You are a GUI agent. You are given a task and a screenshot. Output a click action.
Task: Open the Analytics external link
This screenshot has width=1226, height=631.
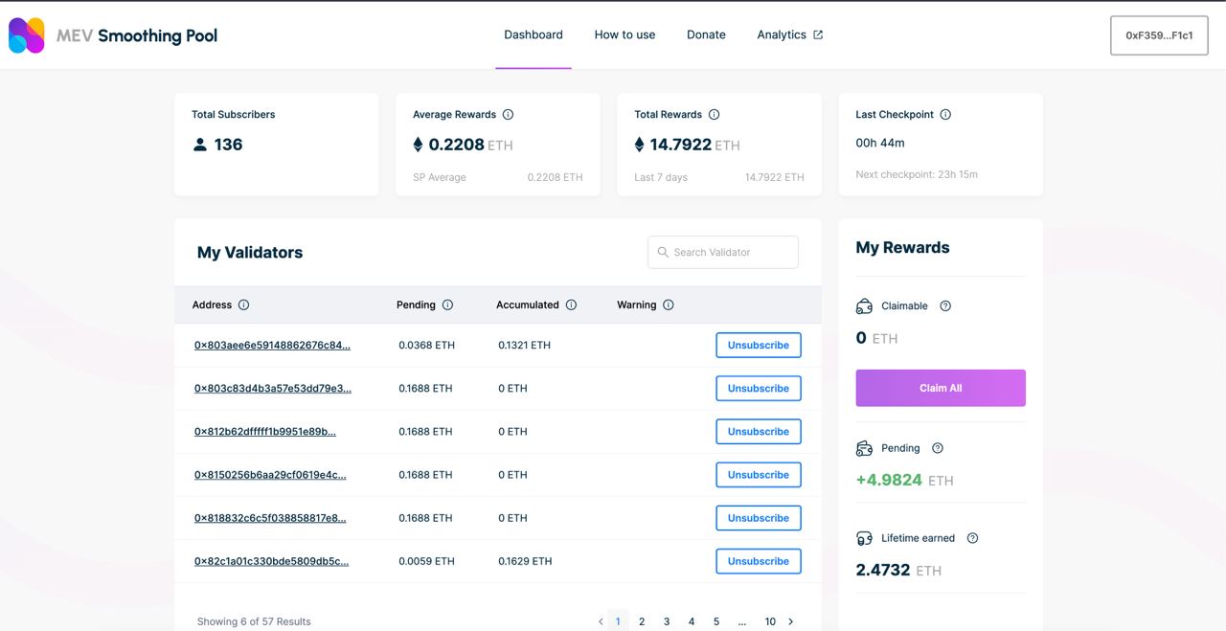[789, 35]
